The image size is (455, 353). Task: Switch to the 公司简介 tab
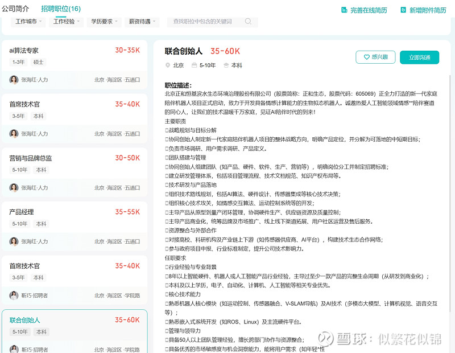[16, 9]
